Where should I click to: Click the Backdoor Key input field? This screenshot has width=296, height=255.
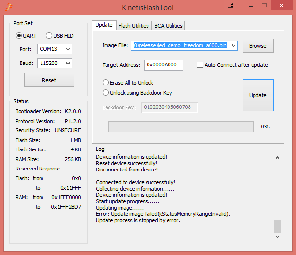tap(169, 107)
